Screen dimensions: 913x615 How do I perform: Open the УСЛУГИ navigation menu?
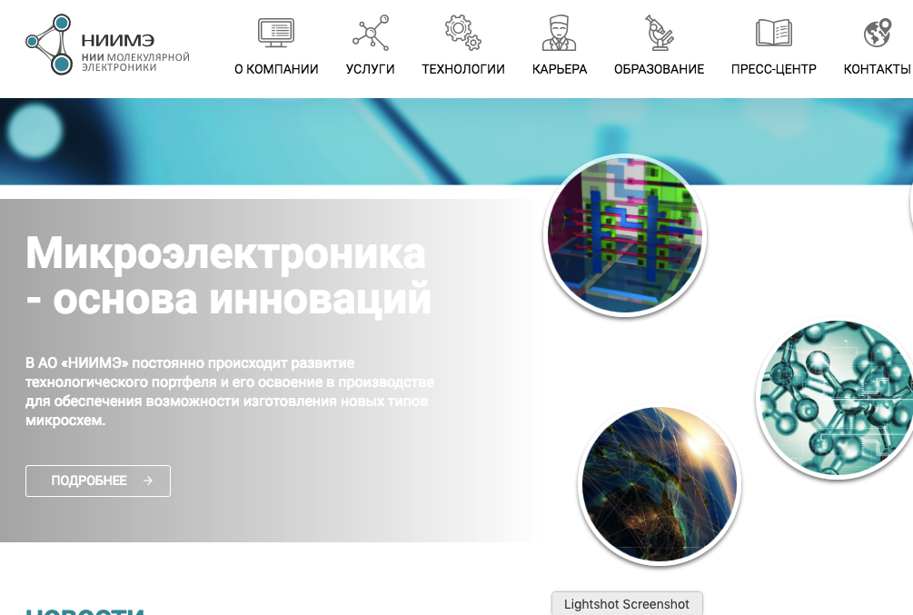click(370, 68)
